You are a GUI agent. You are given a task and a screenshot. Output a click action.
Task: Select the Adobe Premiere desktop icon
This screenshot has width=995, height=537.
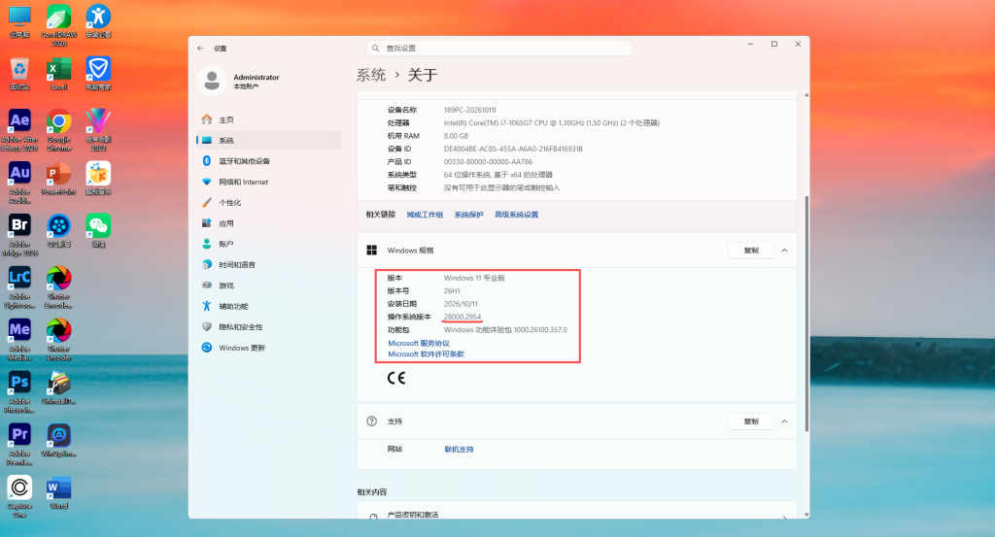click(19, 445)
